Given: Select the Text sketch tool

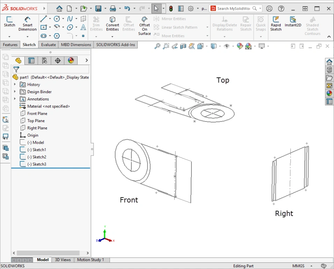Looking at the screenshot, I should [83, 27].
